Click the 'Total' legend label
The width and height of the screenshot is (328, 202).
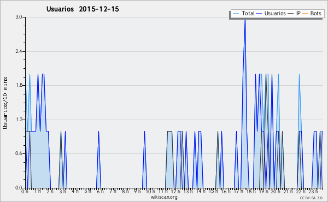click(x=248, y=13)
